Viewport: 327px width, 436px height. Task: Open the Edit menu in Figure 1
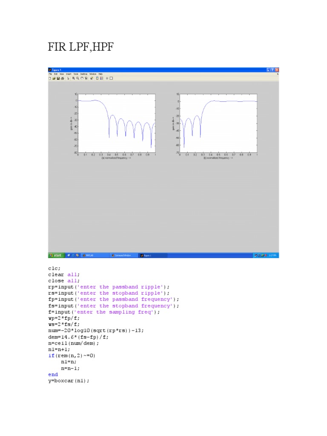pyautogui.click(x=56, y=74)
